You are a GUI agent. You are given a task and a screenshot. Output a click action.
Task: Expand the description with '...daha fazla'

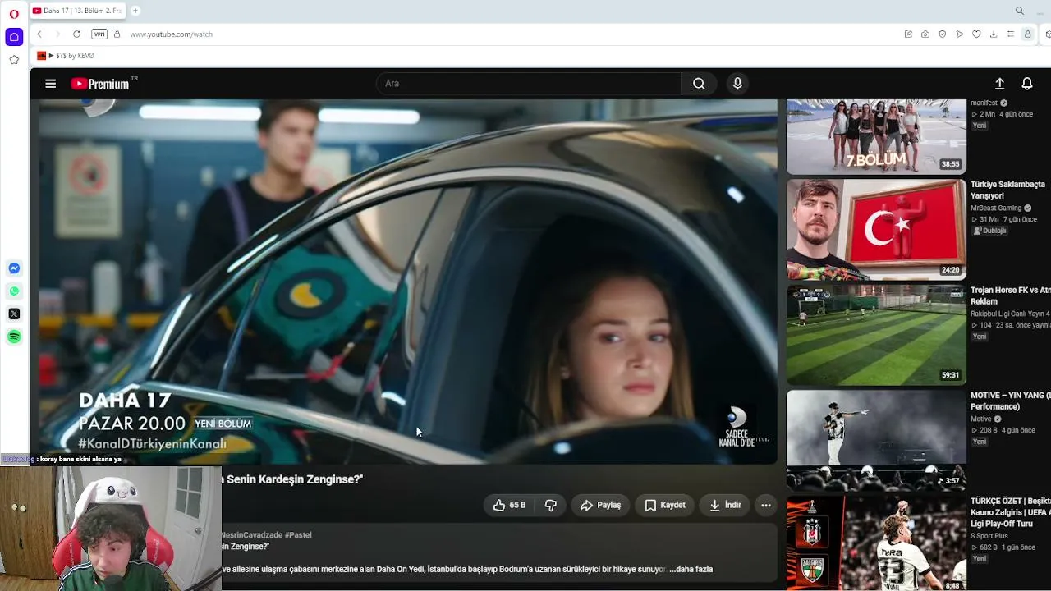click(691, 569)
